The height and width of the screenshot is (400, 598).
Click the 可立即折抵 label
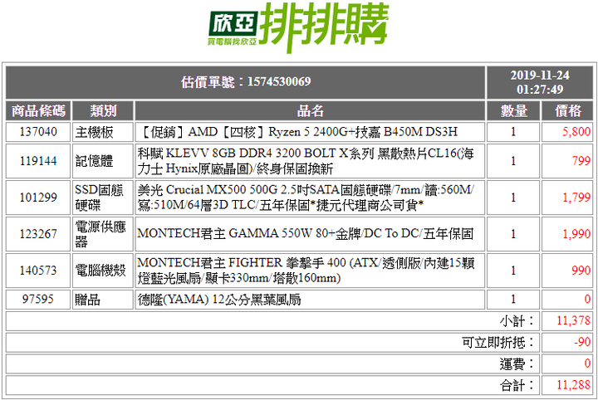click(x=498, y=343)
